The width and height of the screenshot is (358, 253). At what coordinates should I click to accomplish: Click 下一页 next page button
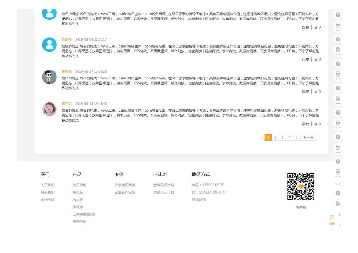308,138
